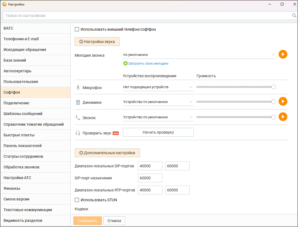Click the search magnifier icon
This screenshot has height=227, width=298.
294,16
